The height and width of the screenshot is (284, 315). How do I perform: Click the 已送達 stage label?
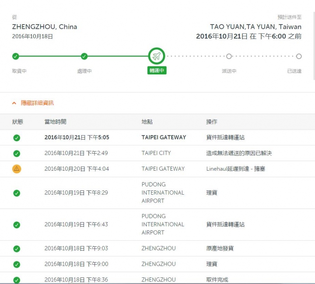[x=294, y=71]
